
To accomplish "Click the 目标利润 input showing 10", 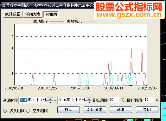I will pos(149,100).
